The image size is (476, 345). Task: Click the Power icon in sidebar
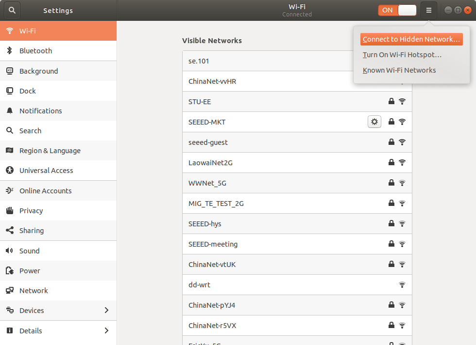10,270
